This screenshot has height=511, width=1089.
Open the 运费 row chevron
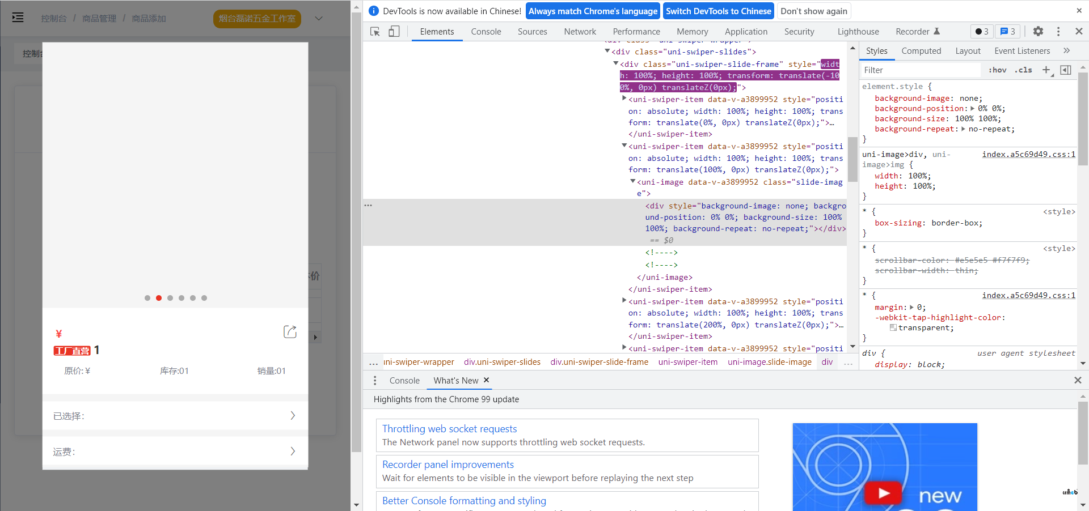pyautogui.click(x=293, y=451)
